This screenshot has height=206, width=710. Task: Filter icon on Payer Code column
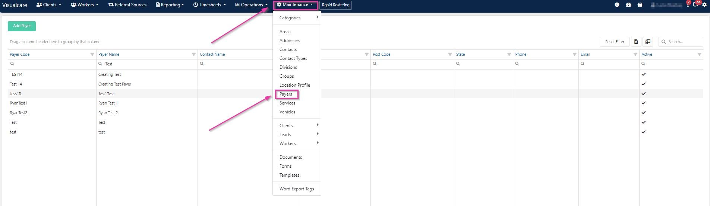(x=92, y=54)
